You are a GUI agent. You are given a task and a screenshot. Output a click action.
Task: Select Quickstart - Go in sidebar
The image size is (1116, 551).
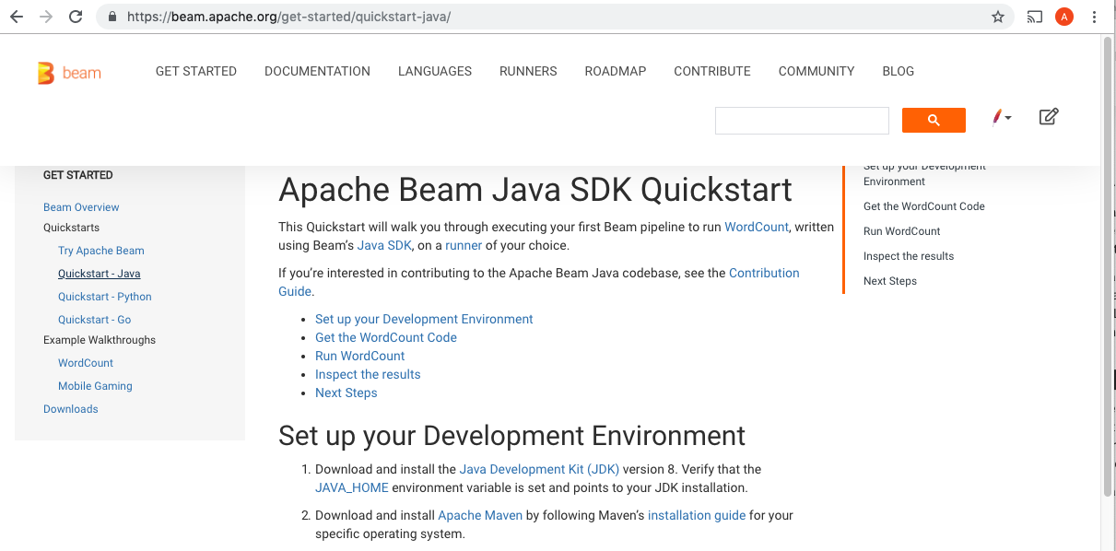pyautogui.click(x=95, y=320)
